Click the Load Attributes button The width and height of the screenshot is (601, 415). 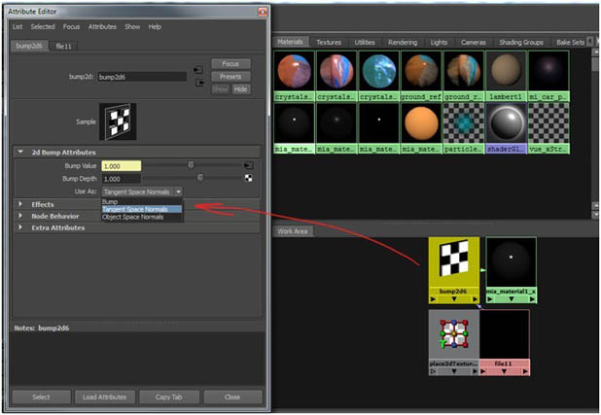[105, 397]
